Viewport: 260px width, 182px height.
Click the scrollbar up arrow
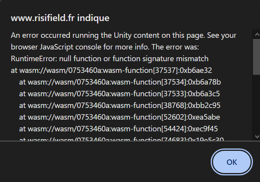tap(257, 34)
